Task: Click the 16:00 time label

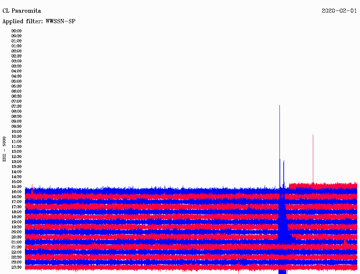Action: coord(17,192)
